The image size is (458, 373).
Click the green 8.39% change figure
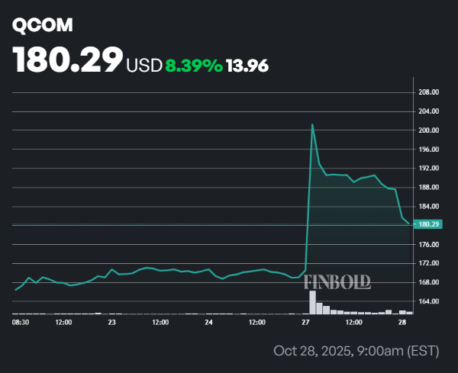193,66
